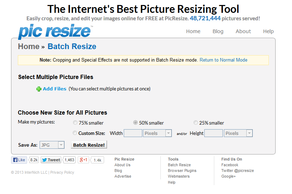The image size is (292, 194).
Task: Click the 8.2k Facebook like count bubble
Action: [34, 160]
